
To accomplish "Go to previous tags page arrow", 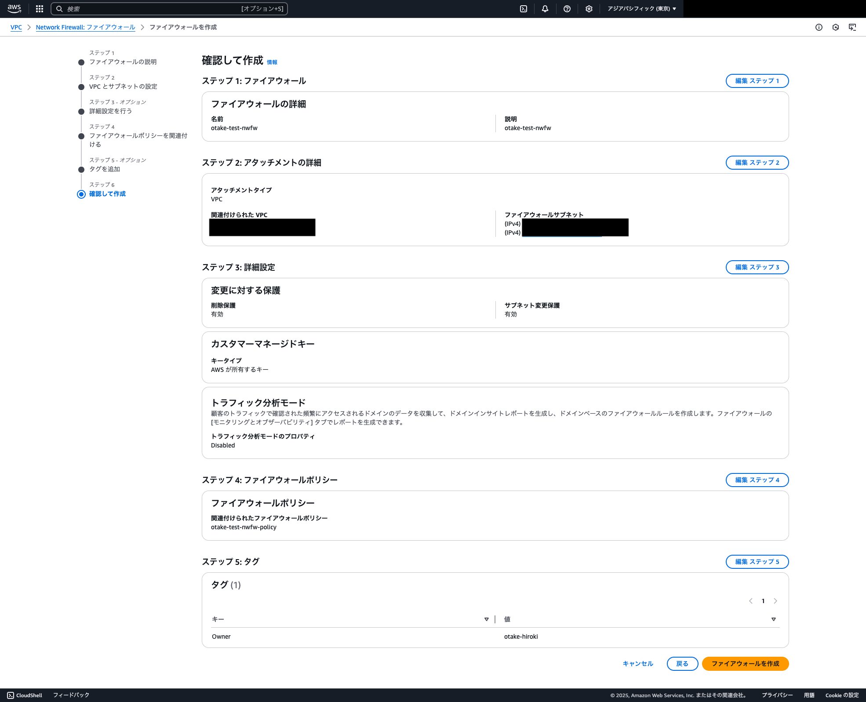I will (x=751, y=601).
